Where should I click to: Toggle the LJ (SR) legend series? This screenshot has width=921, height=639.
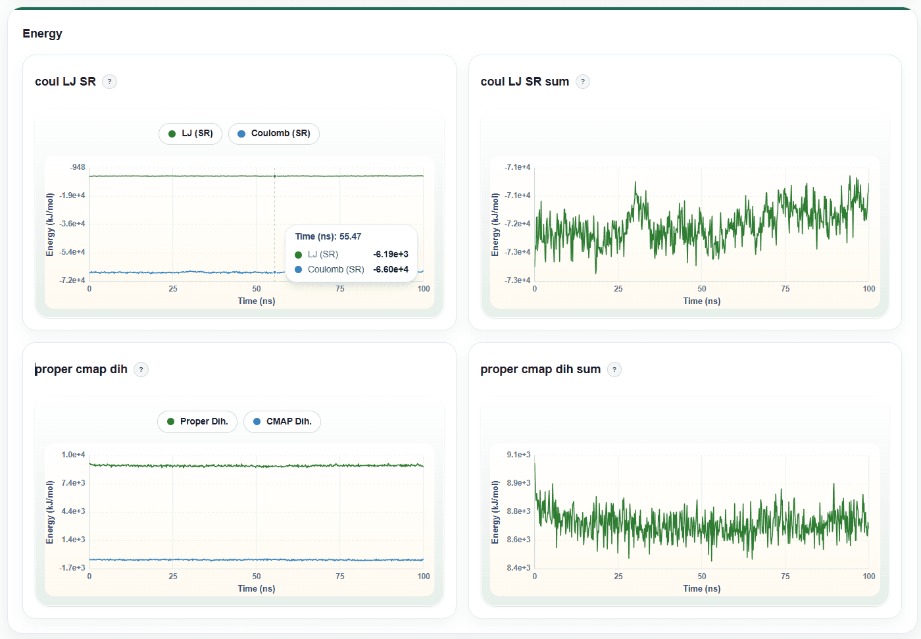[191, 134]
